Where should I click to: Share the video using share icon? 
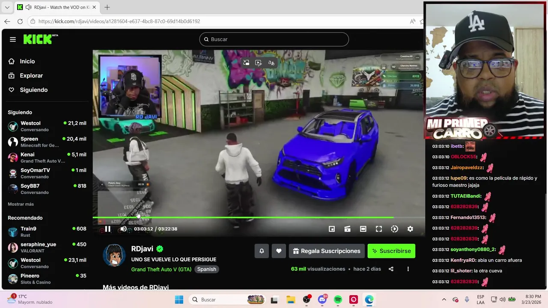pyautogui.click(x=391, y=269)
